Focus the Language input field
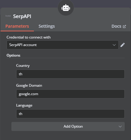Image resolution: width=131 pixels, height=140 pixels. [x=70, y=114]
